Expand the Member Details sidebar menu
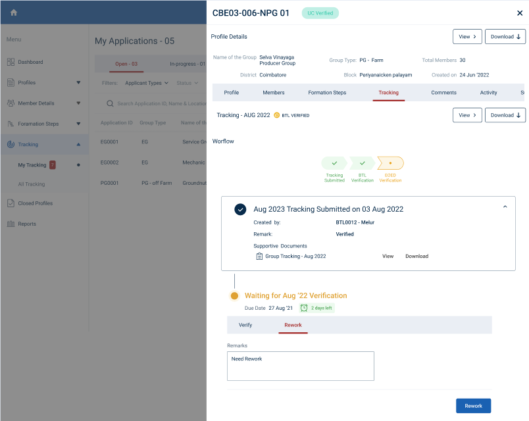The image size is (529, 421). click(78, 103)
